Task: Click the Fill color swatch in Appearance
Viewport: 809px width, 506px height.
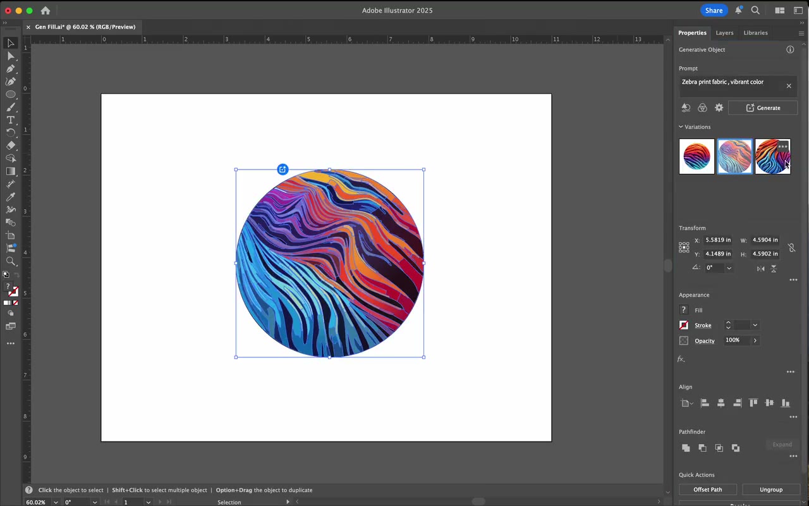Action: 683,310
